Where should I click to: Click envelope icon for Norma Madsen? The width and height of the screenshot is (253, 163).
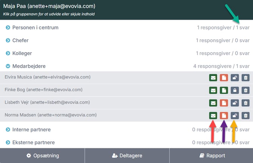pyautogui.click(x=213, y=115)
